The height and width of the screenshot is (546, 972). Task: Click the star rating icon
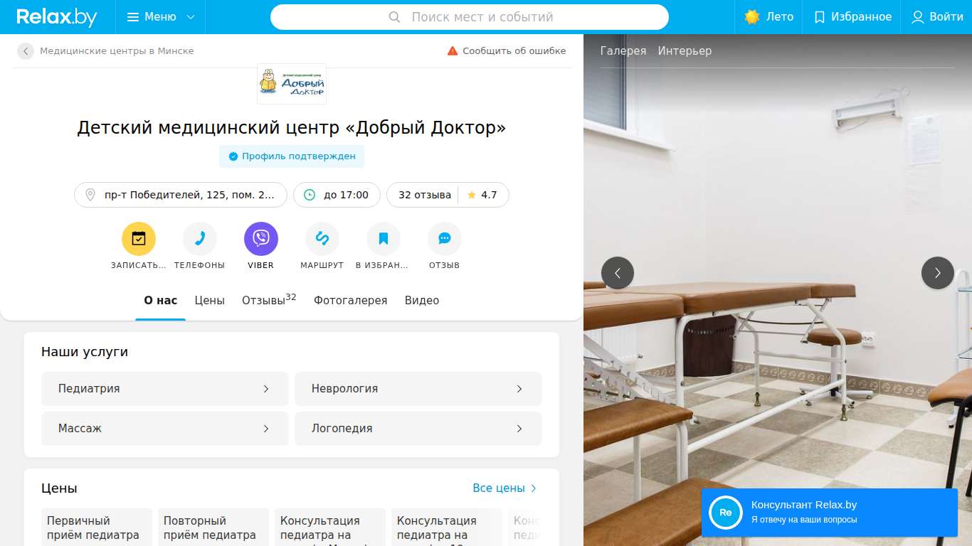point(472,195)
